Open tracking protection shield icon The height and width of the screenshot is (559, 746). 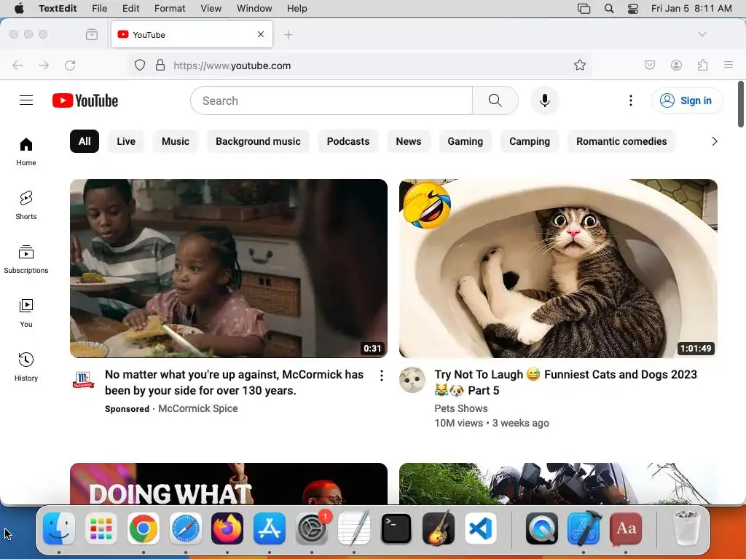coord(139,65)
